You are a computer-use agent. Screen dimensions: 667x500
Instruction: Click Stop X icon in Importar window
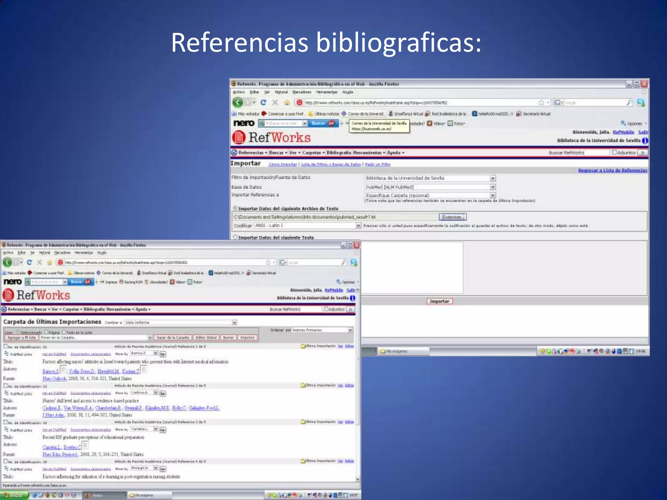(275, 103)
